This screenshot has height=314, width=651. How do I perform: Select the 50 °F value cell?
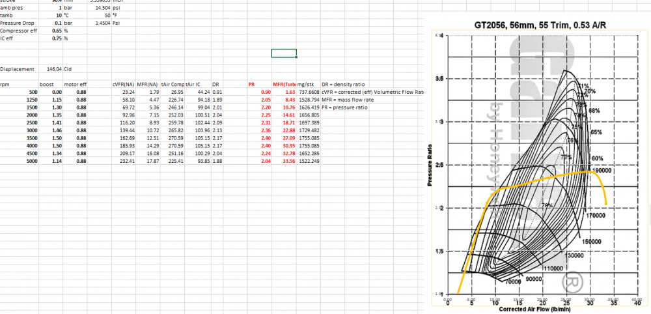point(100,16)
